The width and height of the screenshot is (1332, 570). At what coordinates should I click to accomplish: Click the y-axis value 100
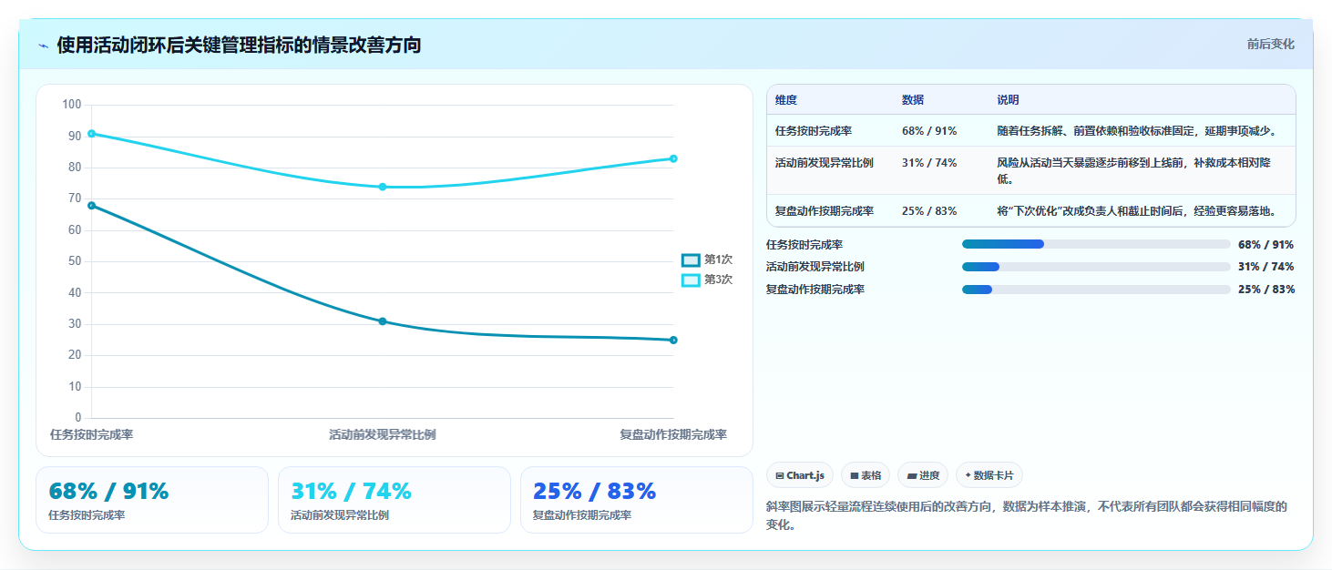pos(72,105)
